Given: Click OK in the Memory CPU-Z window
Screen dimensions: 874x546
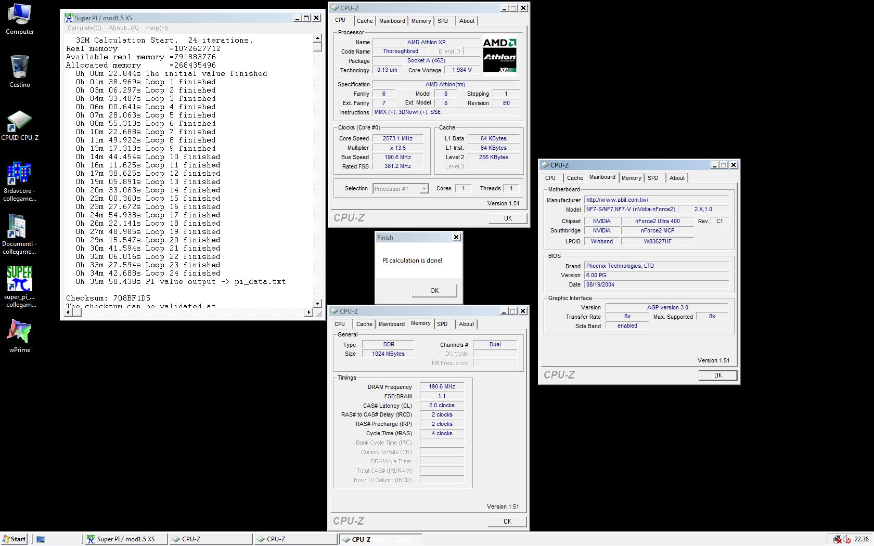Looking at the screenshot, I should [x=507, y=522].
